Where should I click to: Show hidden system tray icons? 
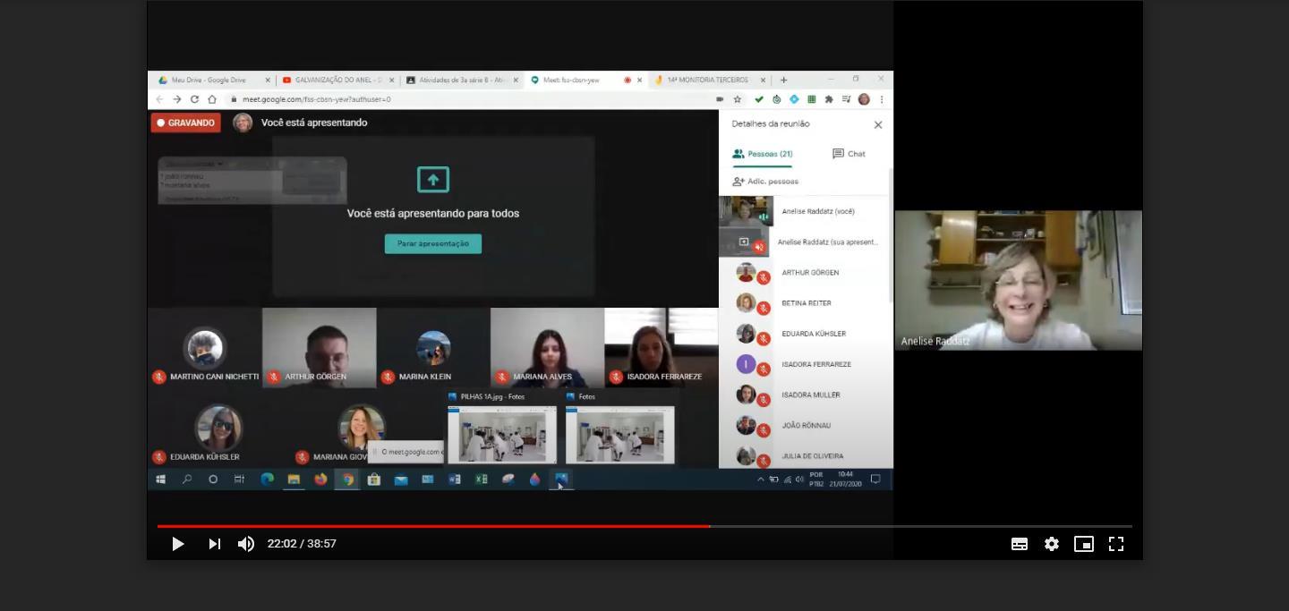coord(761,479)
